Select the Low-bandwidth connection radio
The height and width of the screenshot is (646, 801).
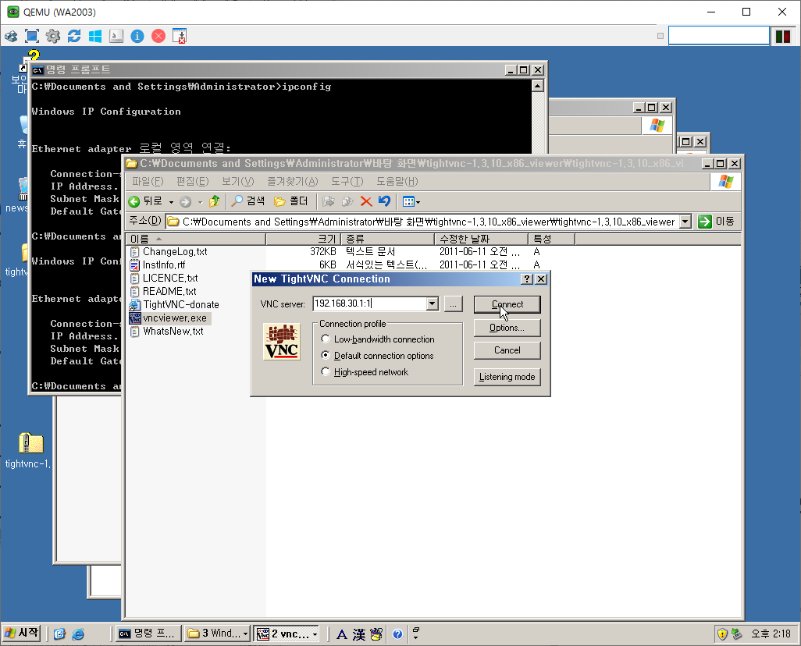(378, 339)
